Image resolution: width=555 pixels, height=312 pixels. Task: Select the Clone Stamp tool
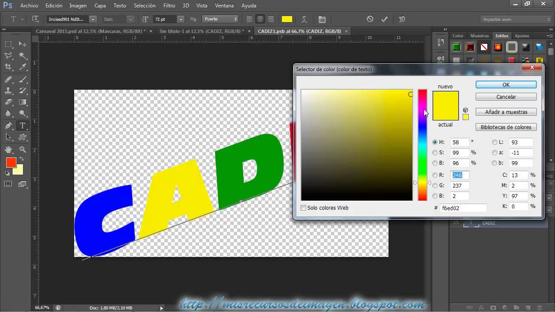click(8, 91)
